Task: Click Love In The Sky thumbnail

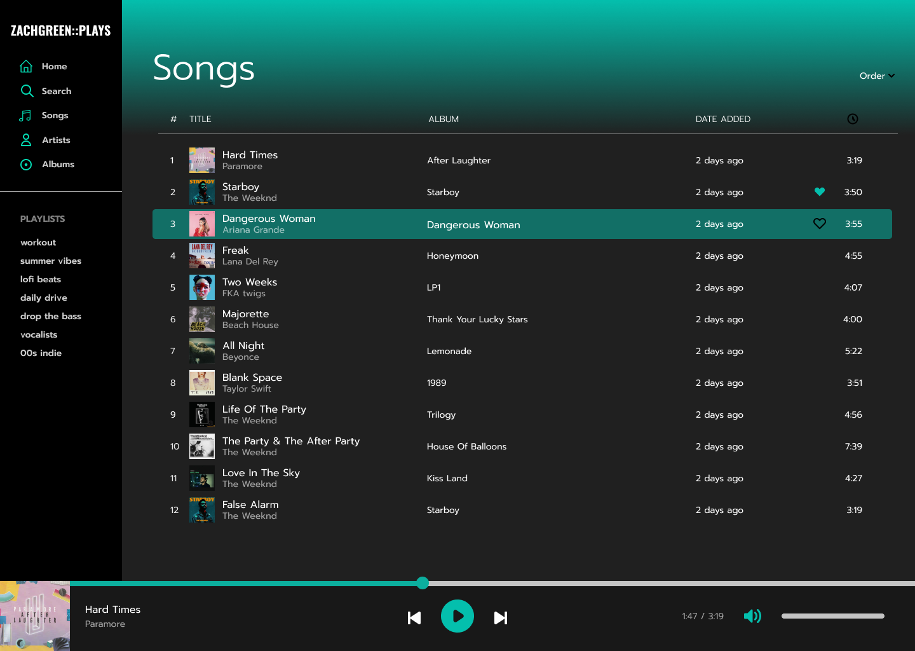Action: click(x=202, y=478)
